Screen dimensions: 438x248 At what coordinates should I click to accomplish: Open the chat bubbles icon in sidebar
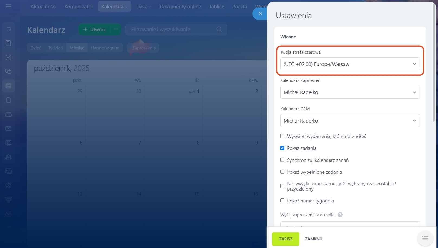(x=8, y=72)
